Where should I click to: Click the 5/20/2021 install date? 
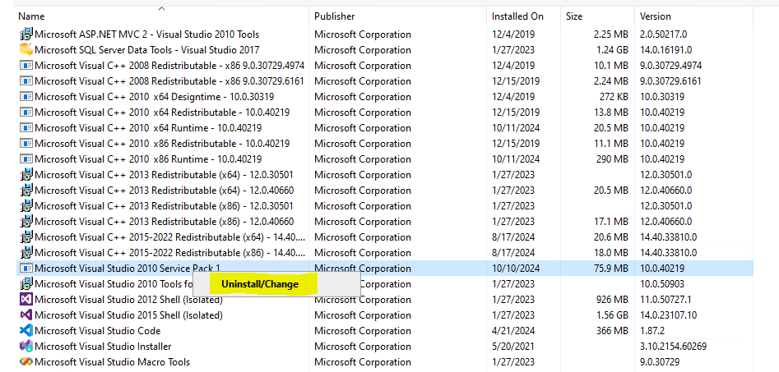point(513,347)
